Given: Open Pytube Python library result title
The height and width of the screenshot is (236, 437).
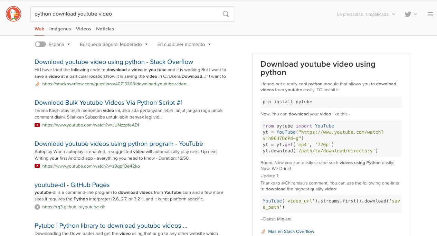Looking at the screenshot, I should point(111,226).
